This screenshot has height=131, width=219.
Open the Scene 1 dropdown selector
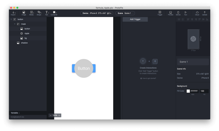tap(125, 13)
